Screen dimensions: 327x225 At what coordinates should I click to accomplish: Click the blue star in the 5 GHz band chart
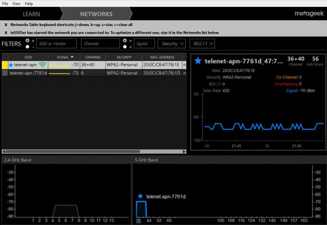pyautogui.click(x=140, y=196)
